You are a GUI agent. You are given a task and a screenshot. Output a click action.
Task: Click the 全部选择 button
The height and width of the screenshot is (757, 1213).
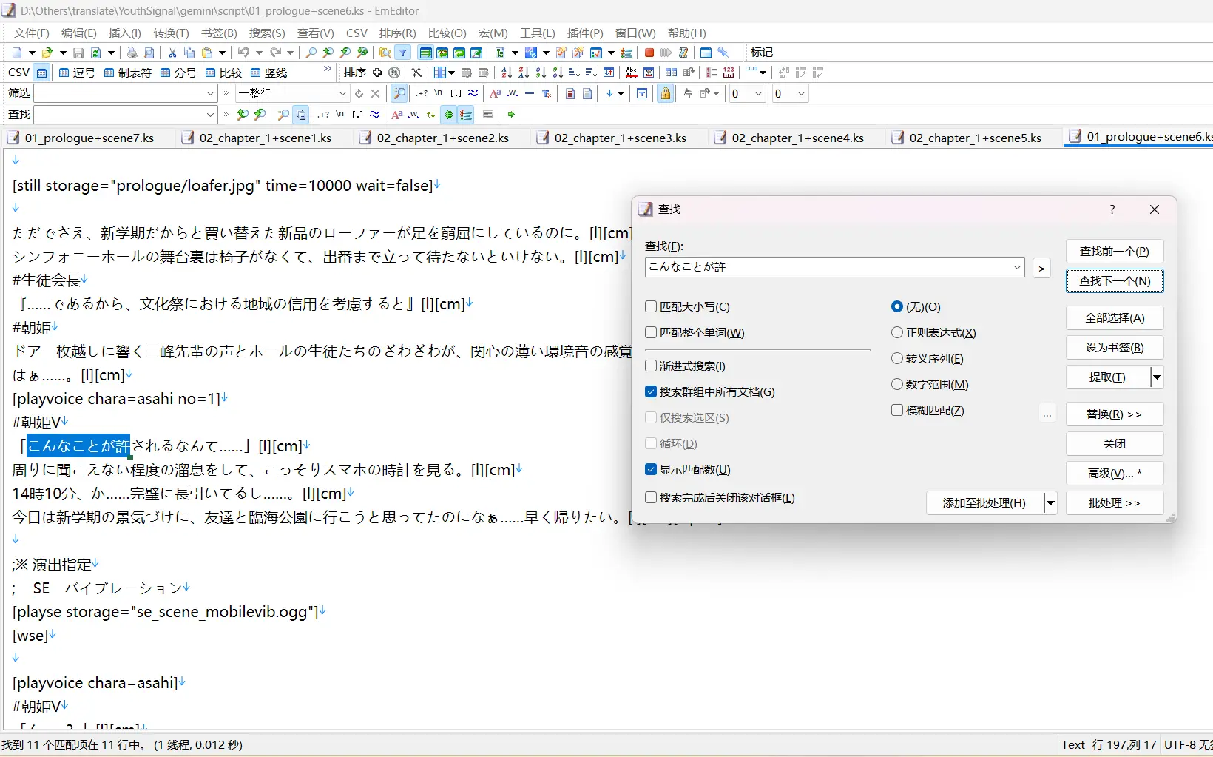[1114, 317]
